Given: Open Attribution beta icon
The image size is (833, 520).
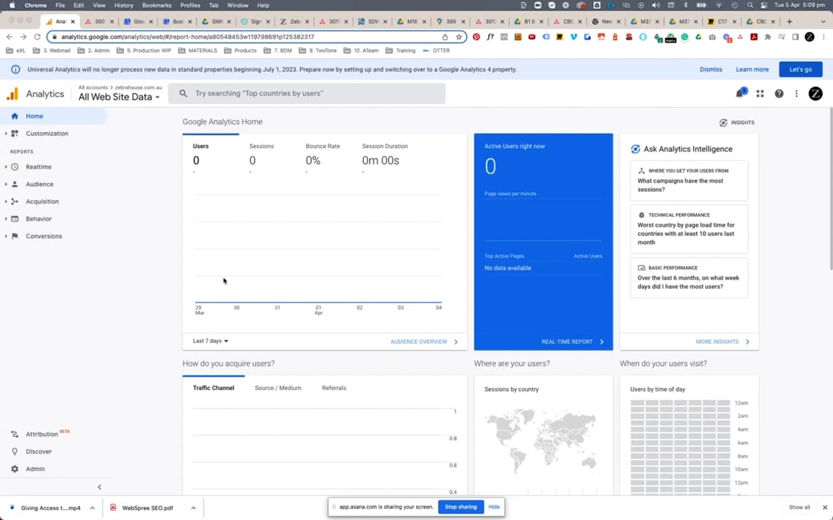Looking at the screenshot, I should pos(15,434).
